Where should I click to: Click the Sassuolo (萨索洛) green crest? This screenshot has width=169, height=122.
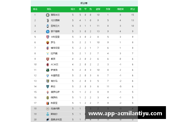(48, 70)
